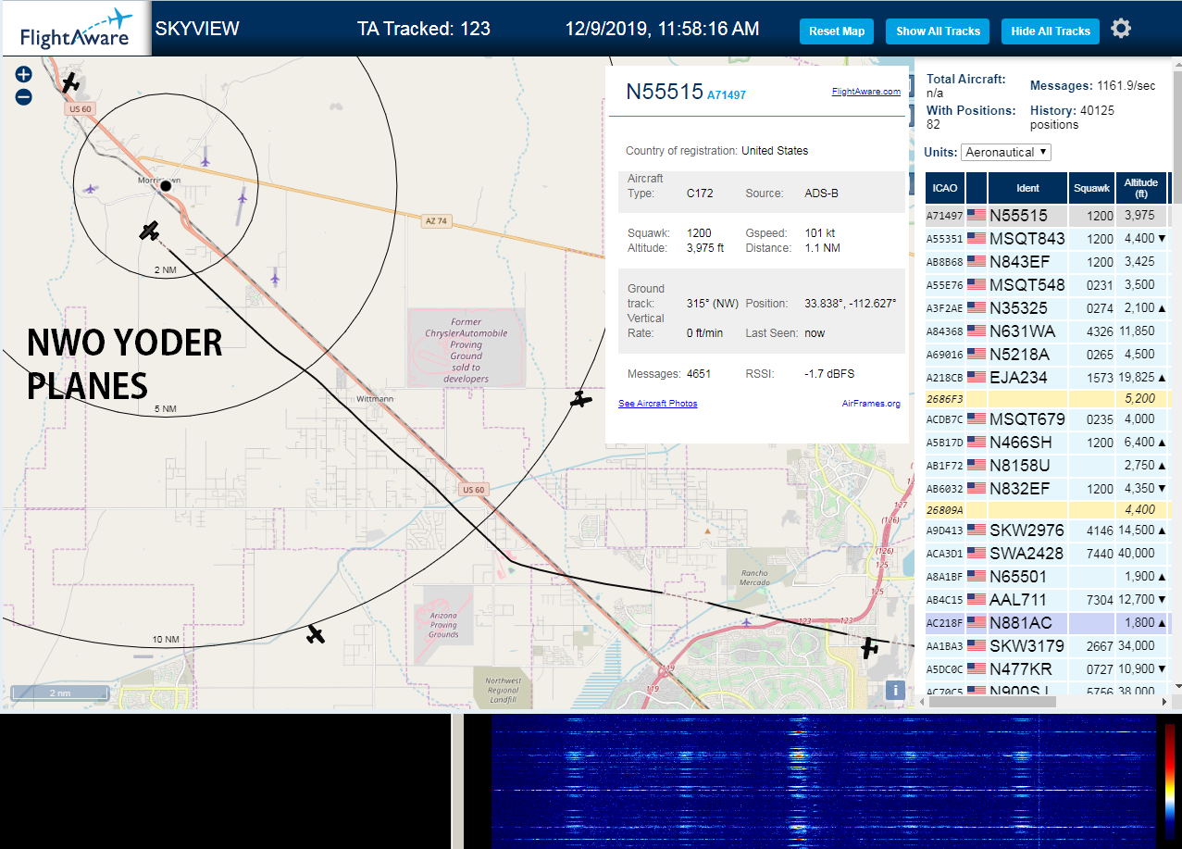Select the SKW3179 aircraft row
The height and width of the screenshot is (849, 1182).
[x=1047, y=646]
